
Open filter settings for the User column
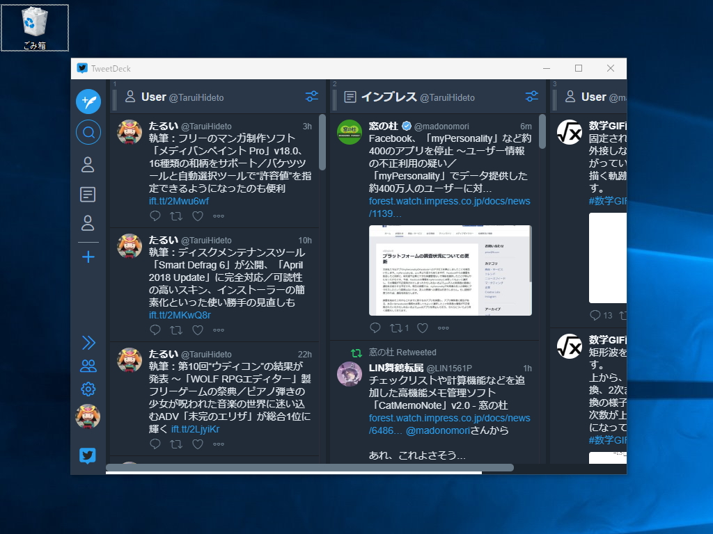[311, 97]
